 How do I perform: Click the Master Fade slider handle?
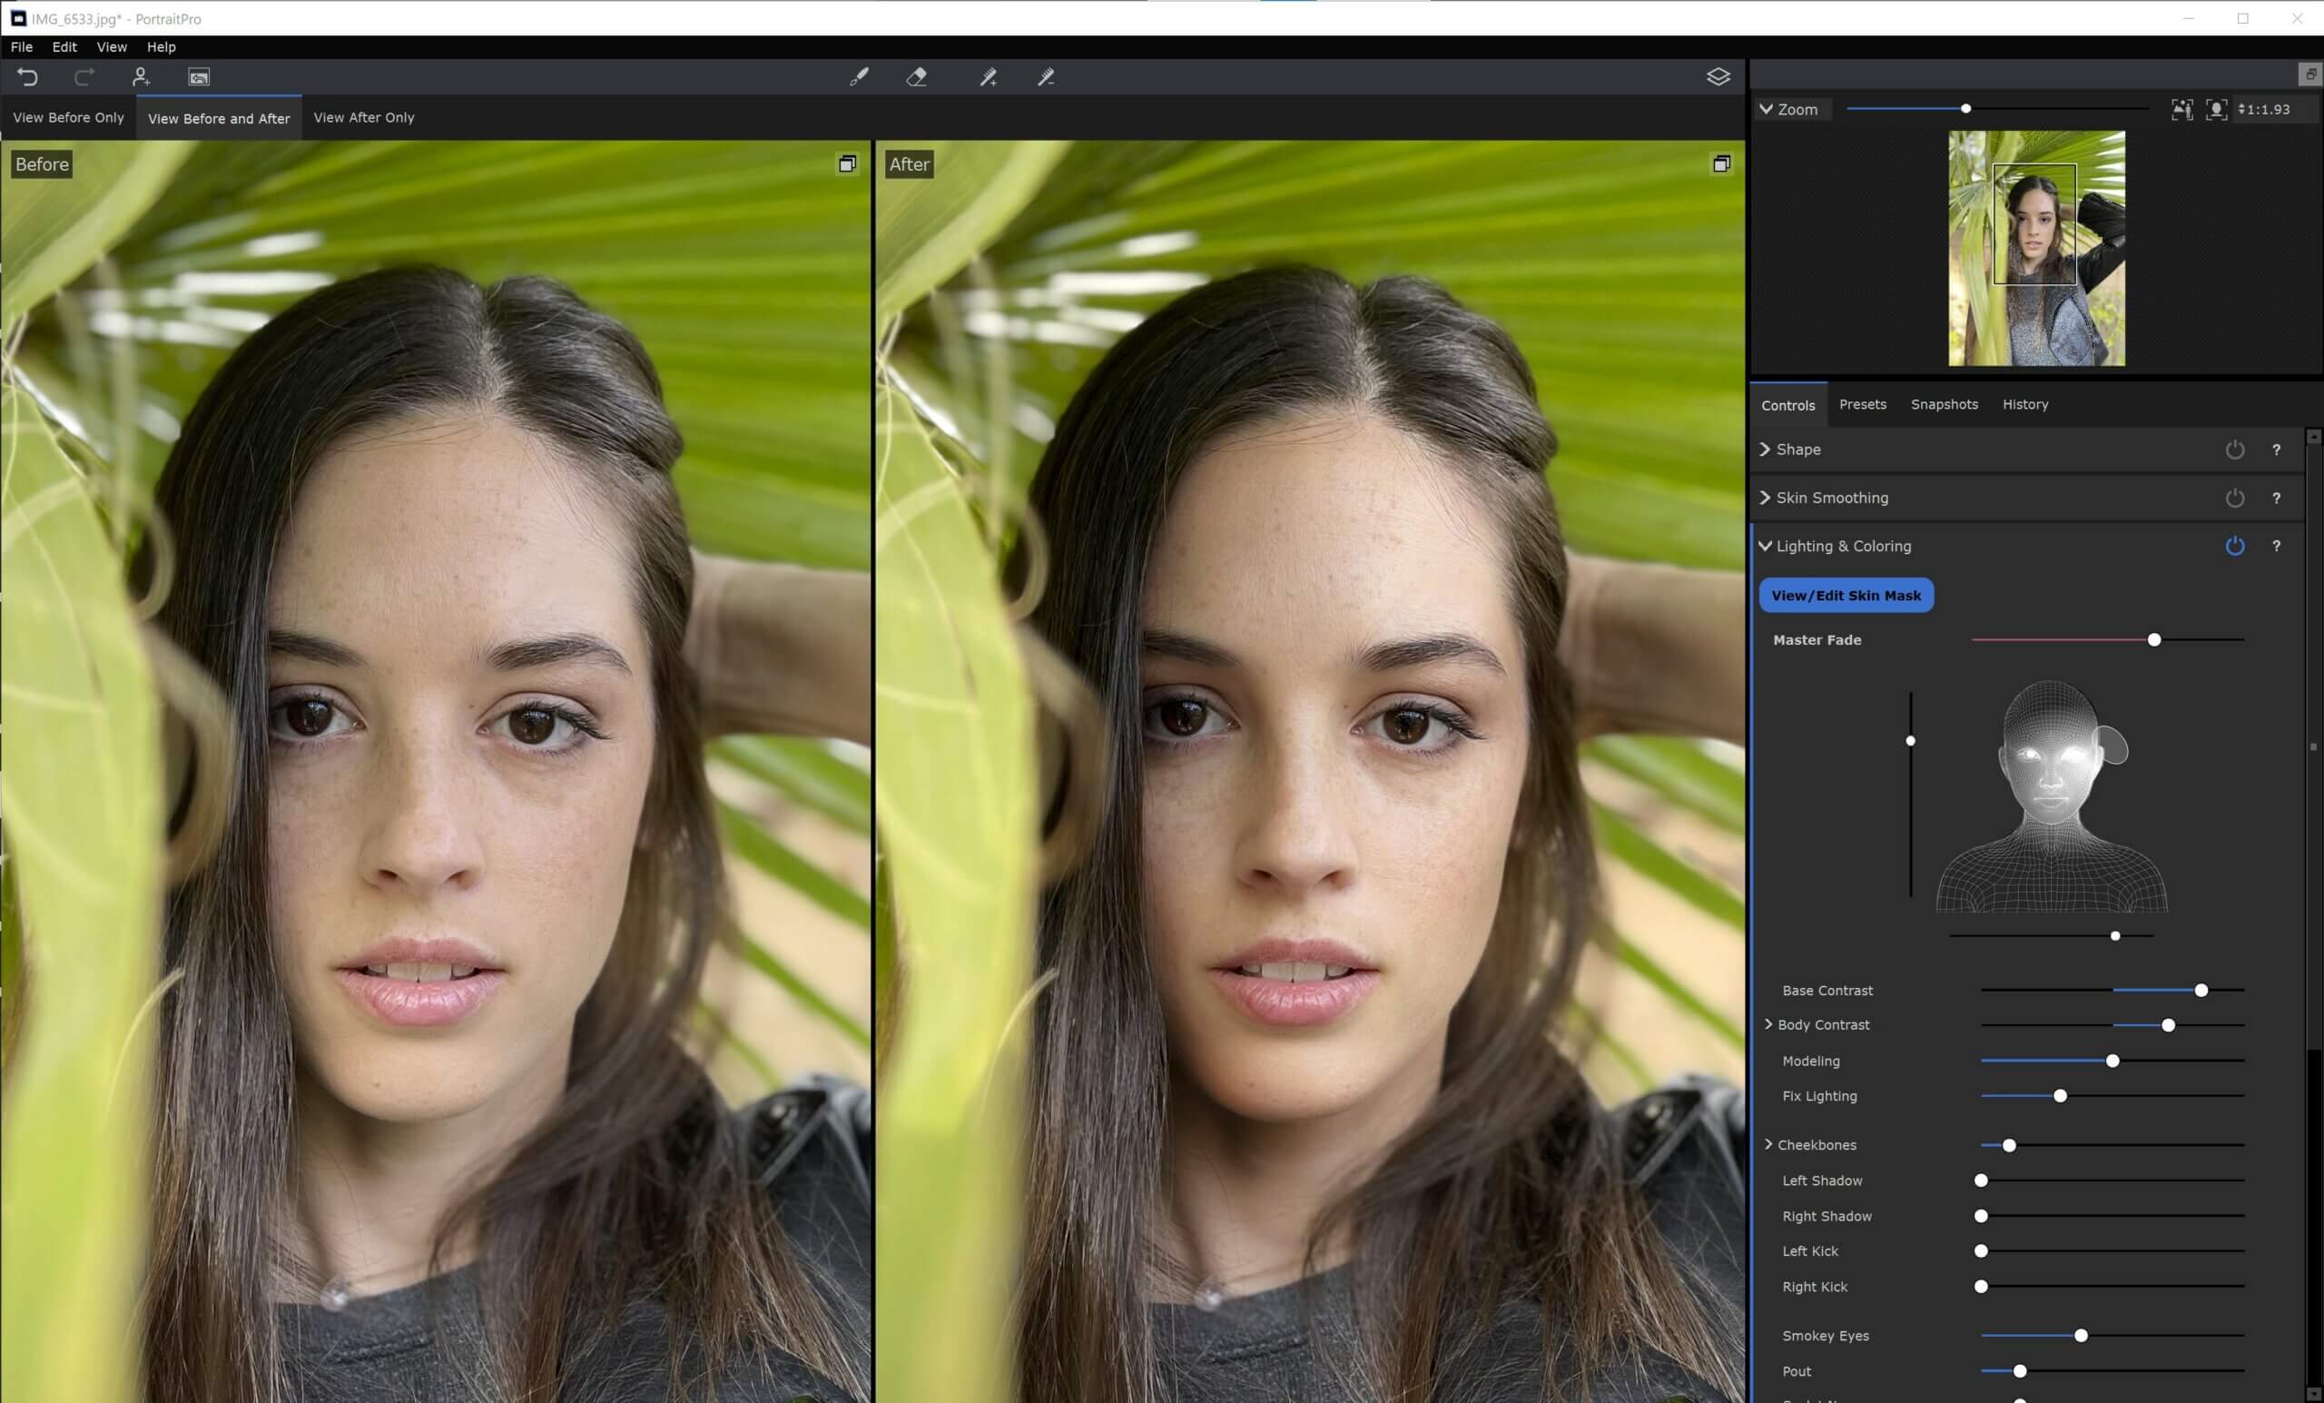[2153, 640]
